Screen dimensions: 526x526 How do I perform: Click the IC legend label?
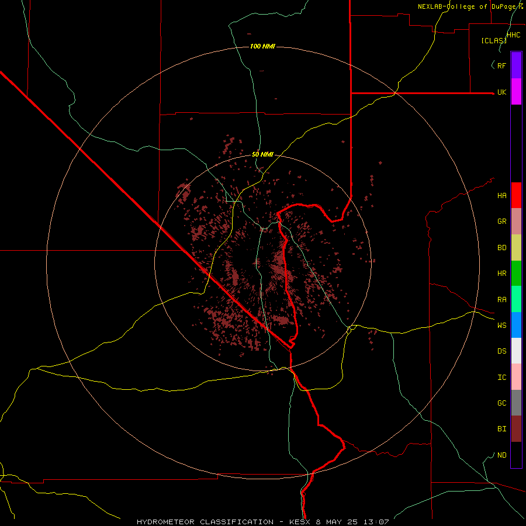click(501, 378)
